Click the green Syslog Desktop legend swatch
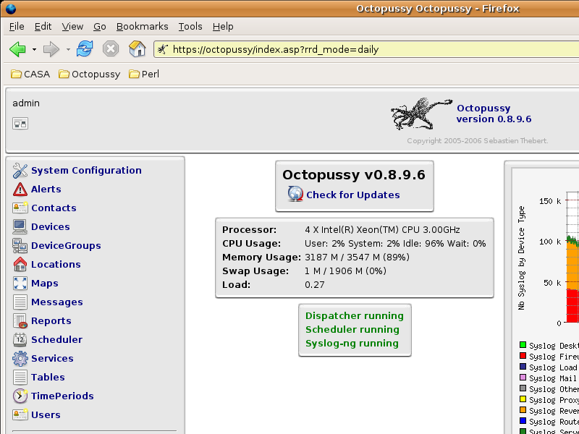579x434 pixels. [x=523, y=345]
